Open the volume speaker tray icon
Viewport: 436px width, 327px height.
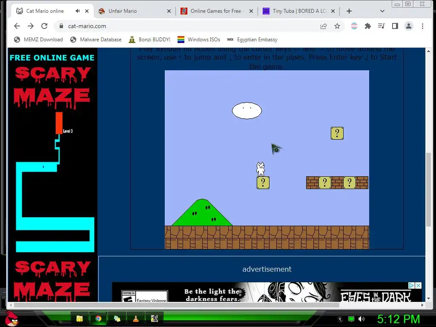361,319
